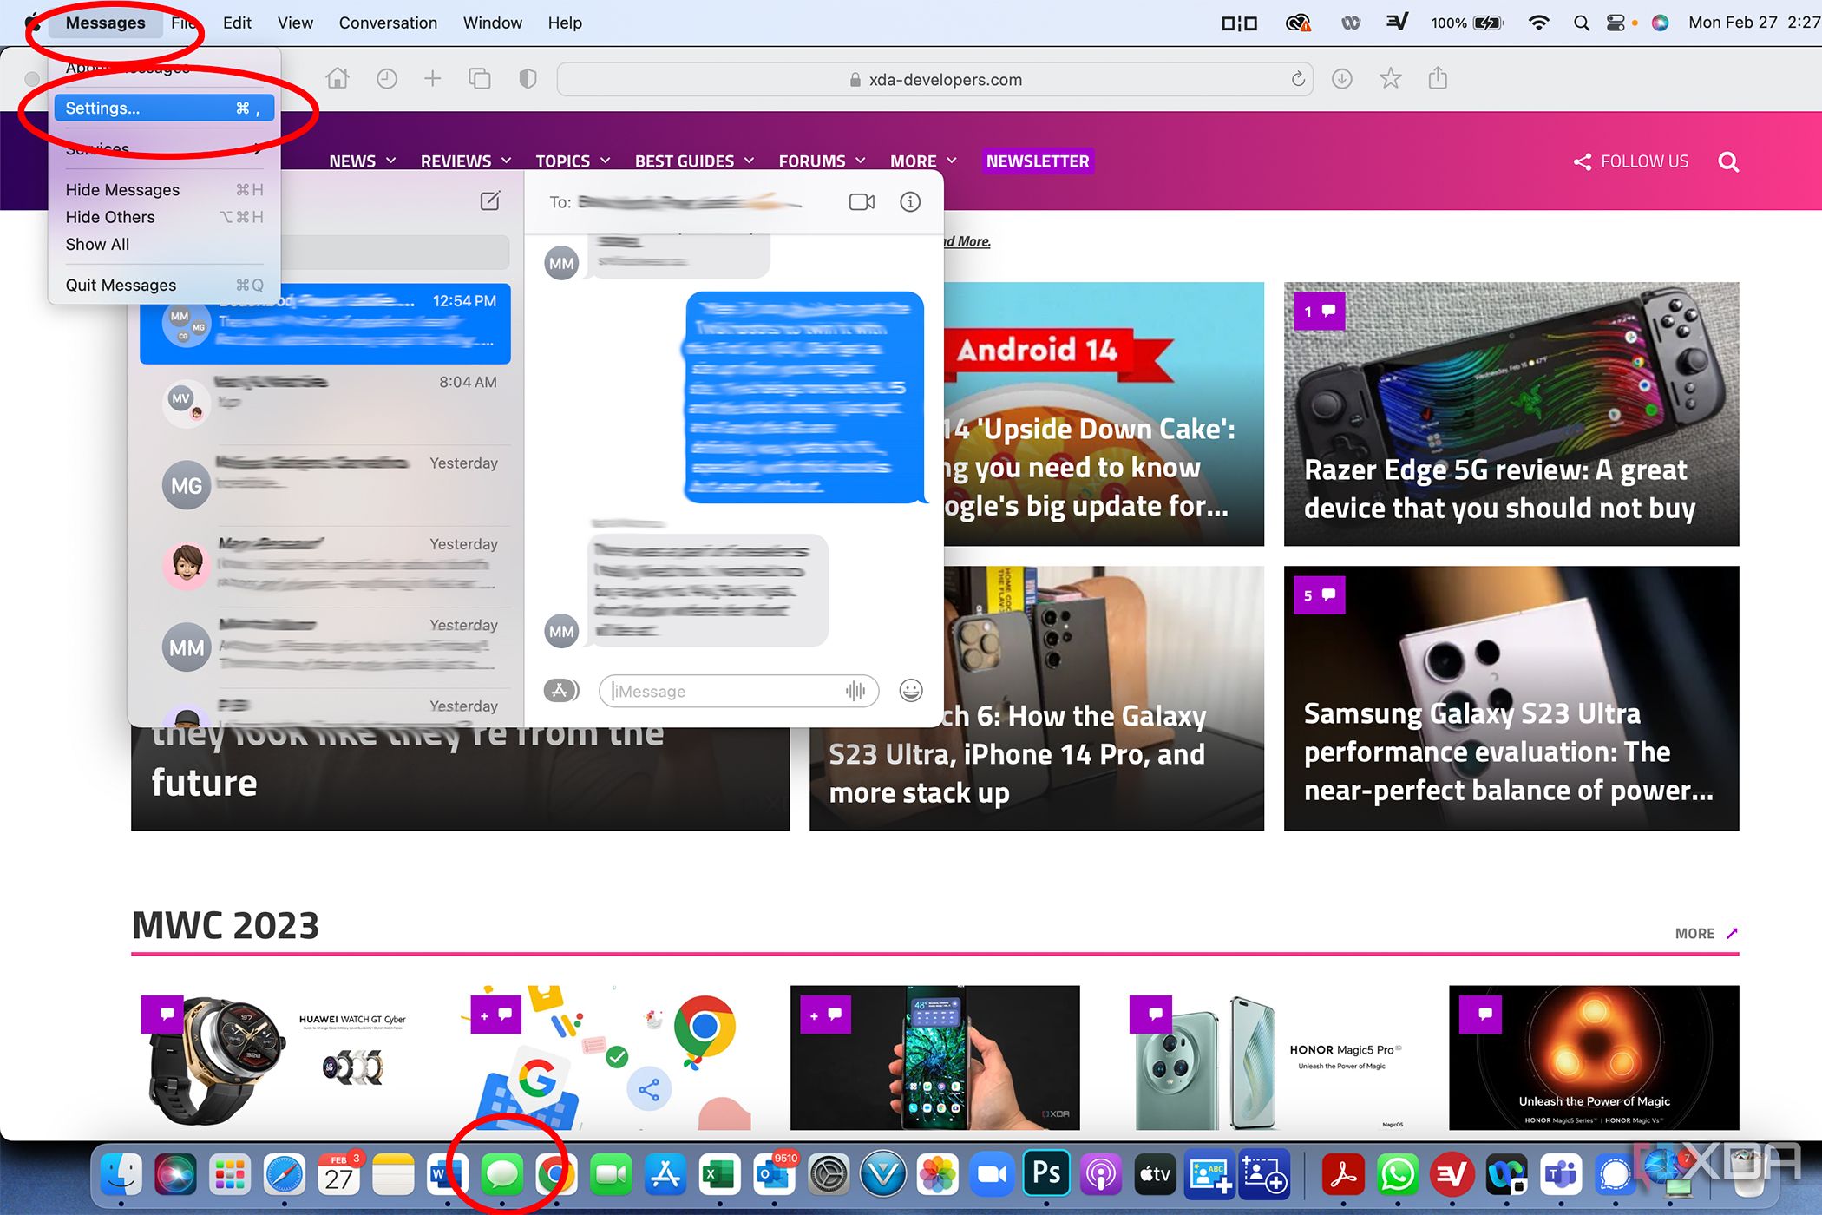Expand the TOPICS dropdown
This screenshot has height=1215, width=1822.
tap(573, 161)
